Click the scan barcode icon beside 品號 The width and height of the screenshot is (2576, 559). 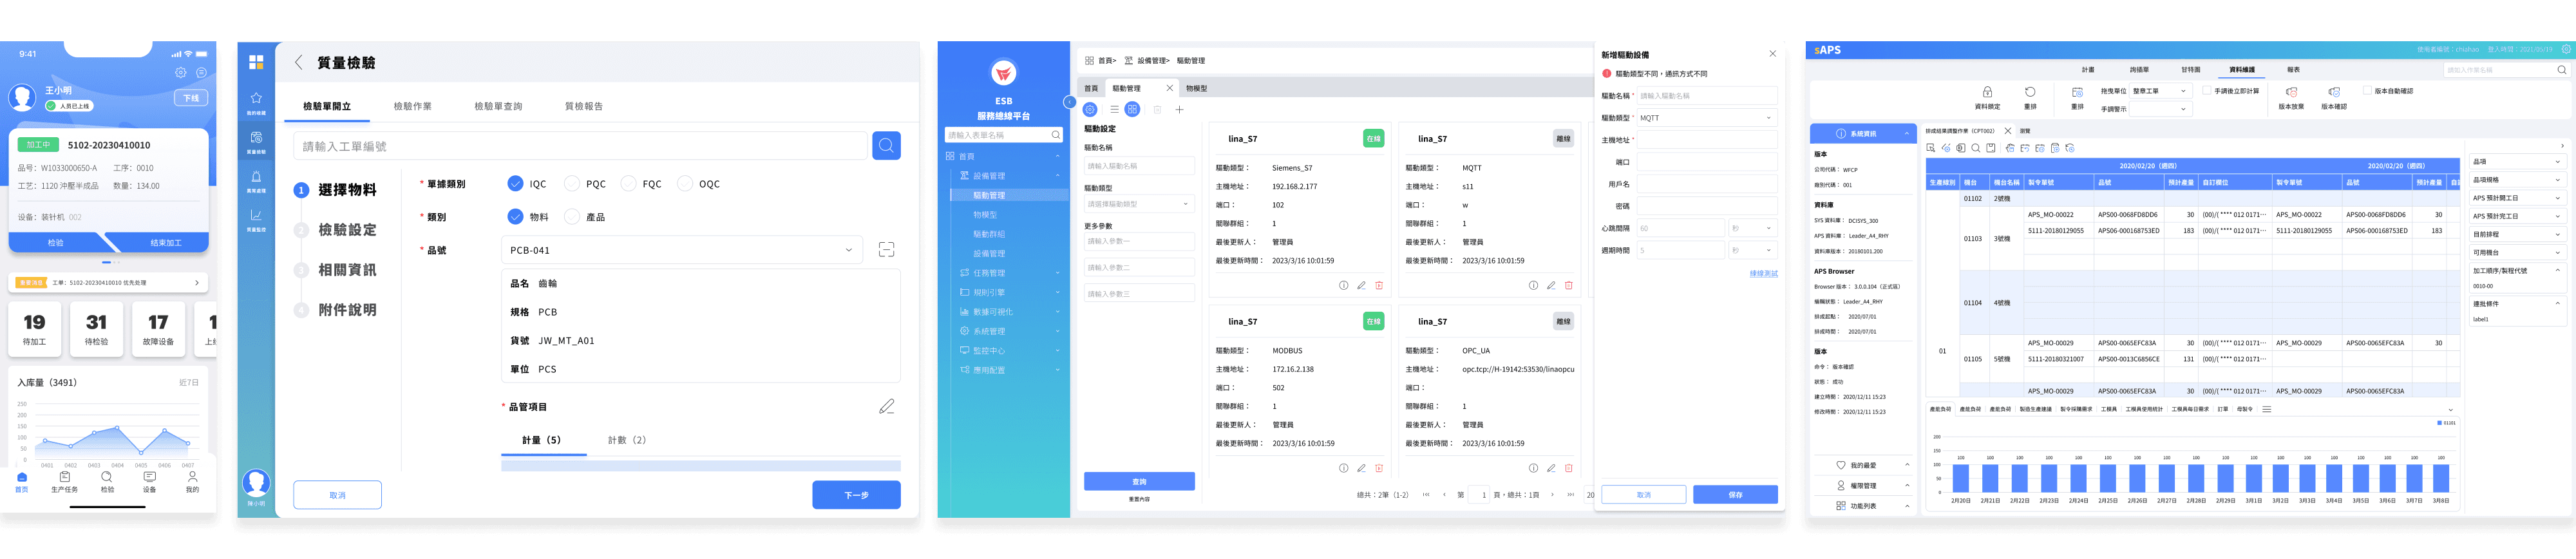click(x=886, y=250)
